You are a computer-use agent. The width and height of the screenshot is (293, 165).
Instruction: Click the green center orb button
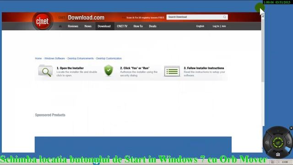point(278,143)
